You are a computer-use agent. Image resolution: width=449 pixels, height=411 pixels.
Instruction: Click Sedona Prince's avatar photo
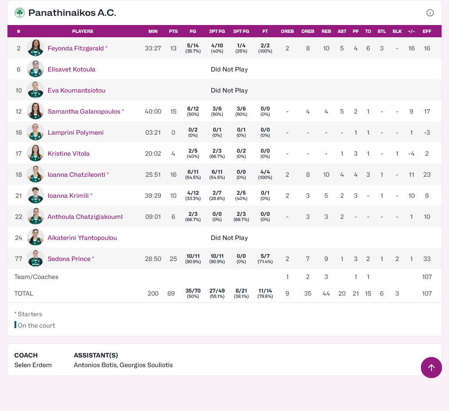tap(36, 259)
